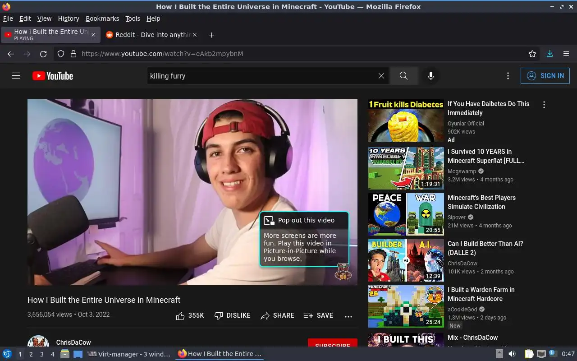
Task: Click the URL address bar
Action: [298, 54]
